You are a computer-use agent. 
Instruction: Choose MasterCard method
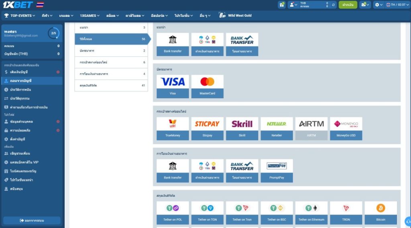(208, 86)
